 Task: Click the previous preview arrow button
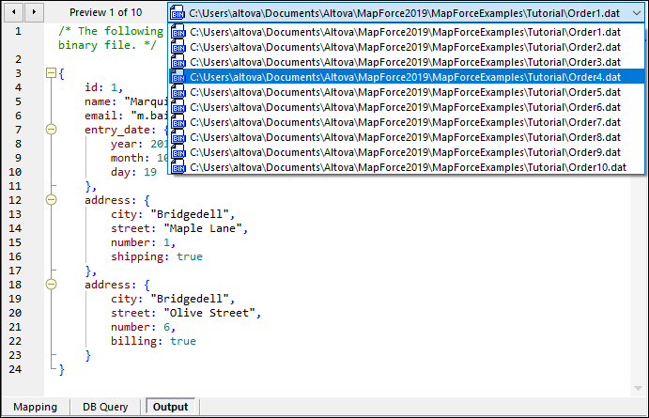pos(14,12)
